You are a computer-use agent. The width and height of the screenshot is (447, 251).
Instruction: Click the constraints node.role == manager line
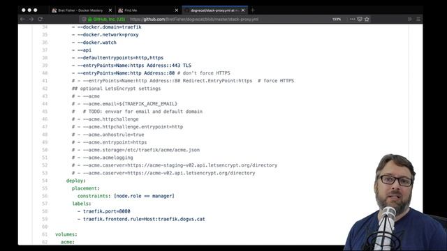coord(126,196)
